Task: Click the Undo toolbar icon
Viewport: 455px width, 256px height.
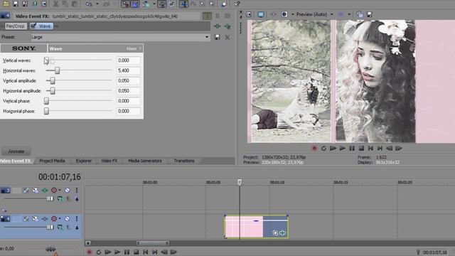Action: point(89,4)
